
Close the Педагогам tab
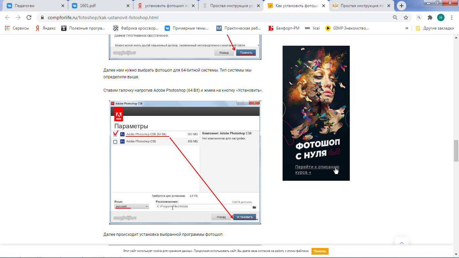63,6
